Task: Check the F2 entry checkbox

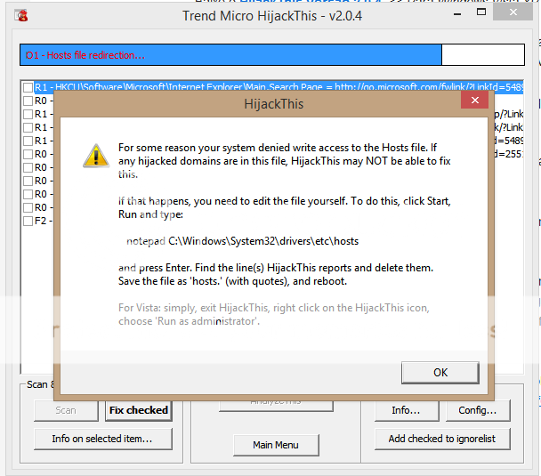Action: [x=28, y=221]
